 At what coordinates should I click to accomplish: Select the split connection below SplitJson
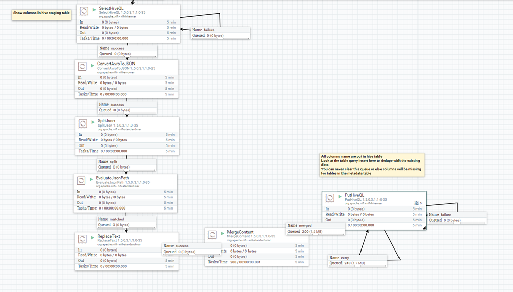point(126,164)
